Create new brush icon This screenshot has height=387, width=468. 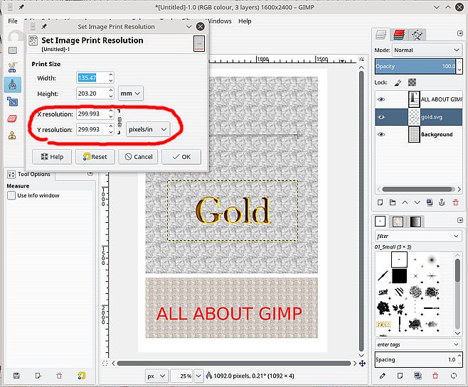400,376
